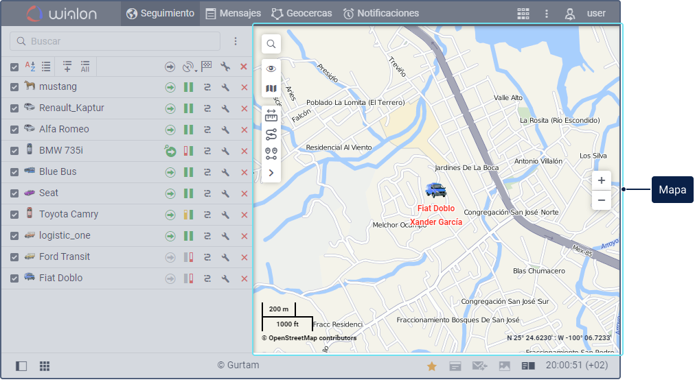The image size is (695, 382).
Task: Open the top bar three-dot options menu
Action: (x=547, y=14)
